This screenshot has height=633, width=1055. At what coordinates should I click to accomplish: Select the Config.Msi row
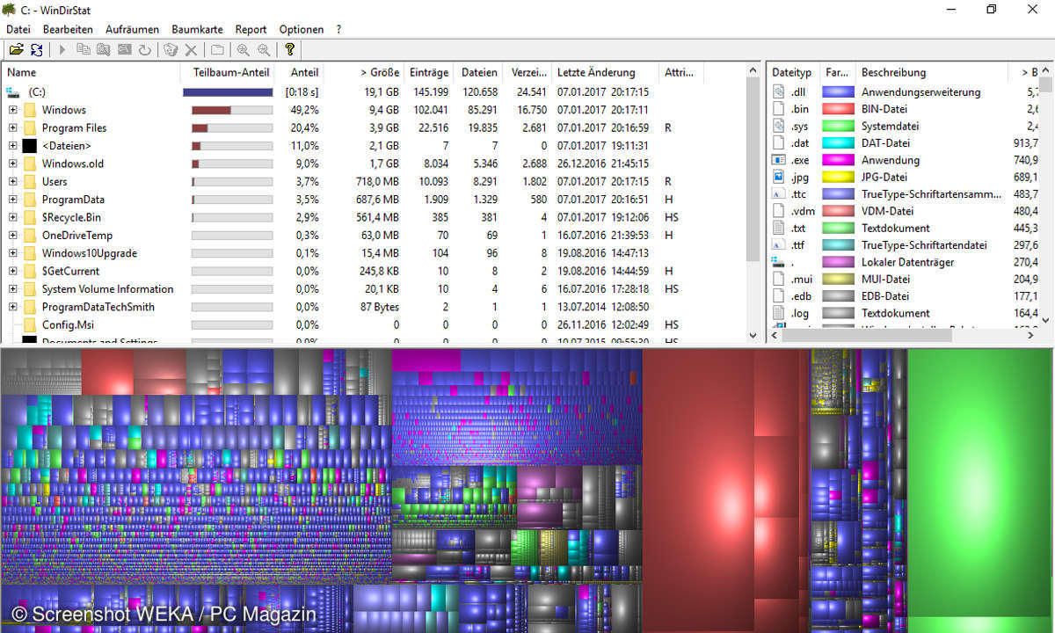click(x=380, y=324)
